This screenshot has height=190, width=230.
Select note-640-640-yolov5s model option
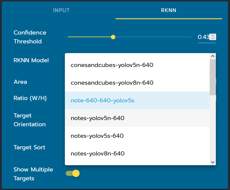click(x=137, y=101)
